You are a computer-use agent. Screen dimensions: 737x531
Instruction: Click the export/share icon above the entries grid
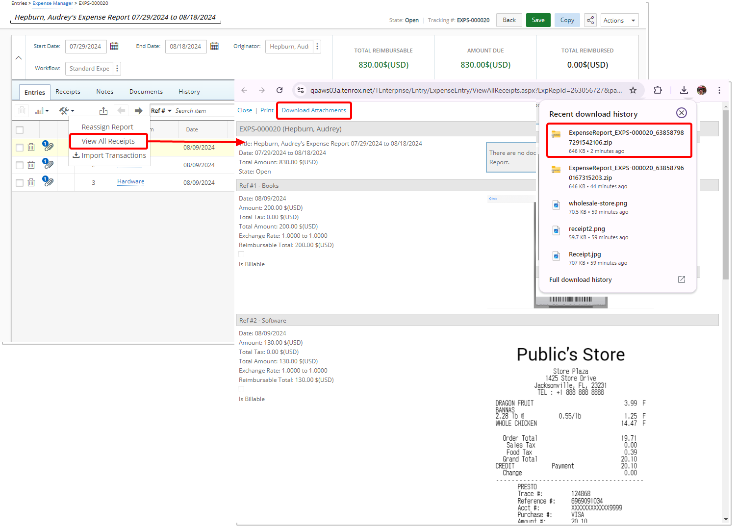coord(103,110)
